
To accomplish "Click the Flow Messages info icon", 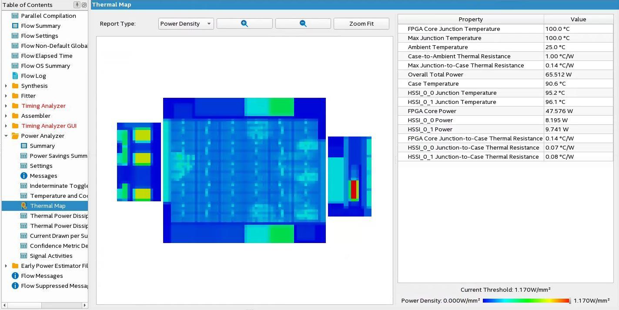I will click(15, 276).
